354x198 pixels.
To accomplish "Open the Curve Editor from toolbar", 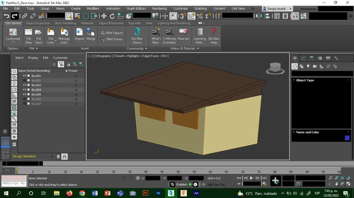I will (304, 16).
